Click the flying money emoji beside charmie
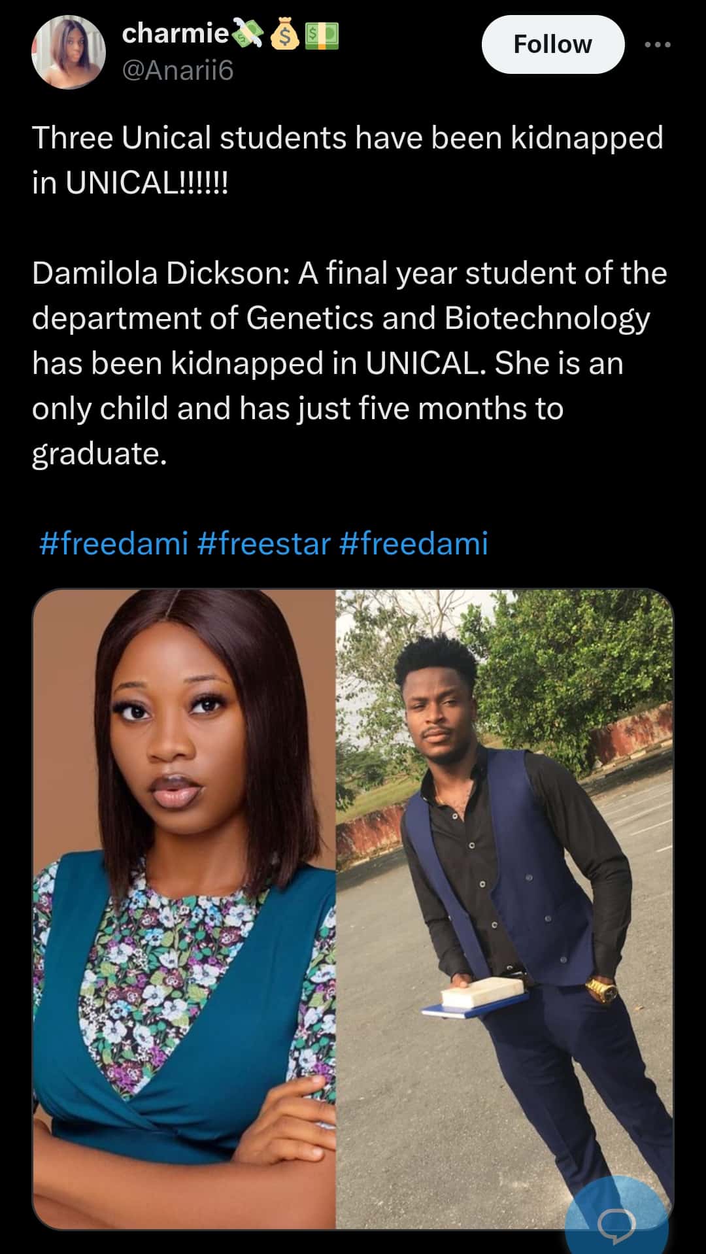 click(x=247, y=34)
